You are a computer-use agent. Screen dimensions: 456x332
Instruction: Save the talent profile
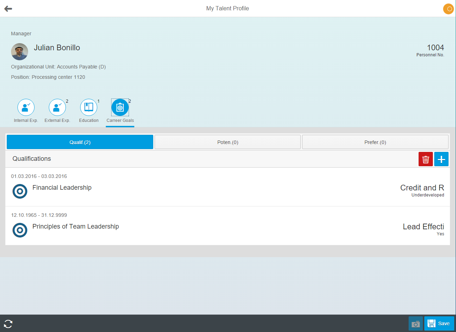[439, 323]
